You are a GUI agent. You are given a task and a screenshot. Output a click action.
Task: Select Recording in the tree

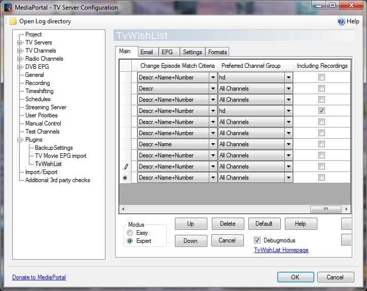38,83
